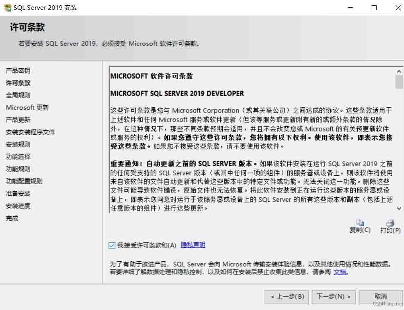
Task: Select the 安装安装程序文件 step in sidebar
Action: (30, 132)
